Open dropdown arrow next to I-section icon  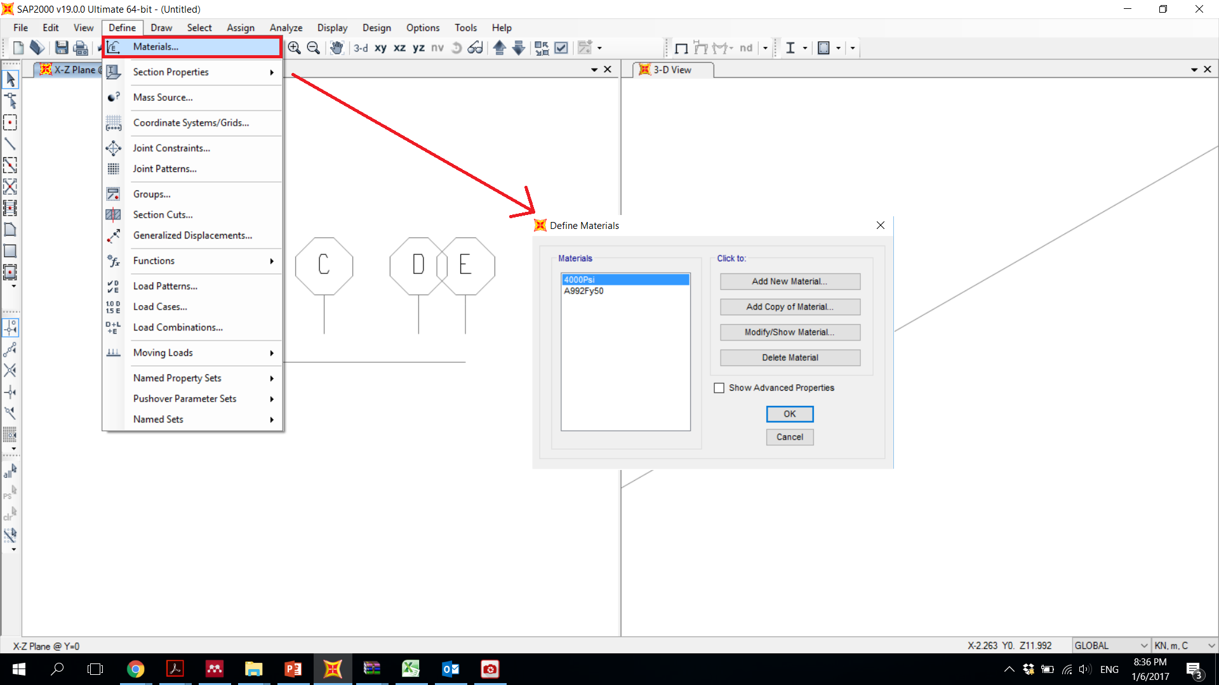coord(805,48)
